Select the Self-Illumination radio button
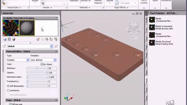The image size is (187, 105). (x=8, y=86)
